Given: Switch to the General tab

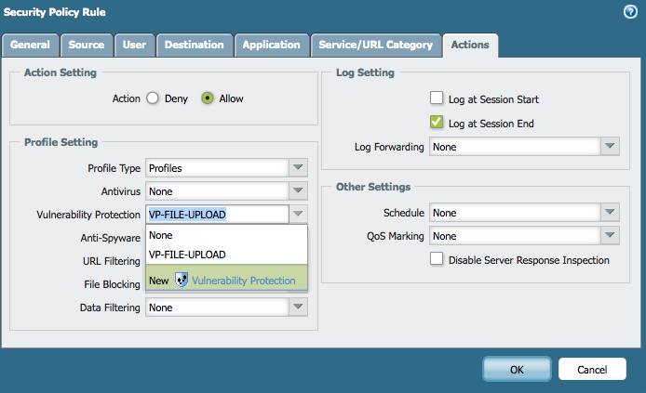Looking at the screenshot, I should (x=30, y=45).
